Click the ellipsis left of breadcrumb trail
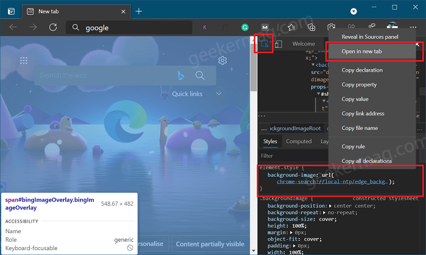 (x=264, y=129)
